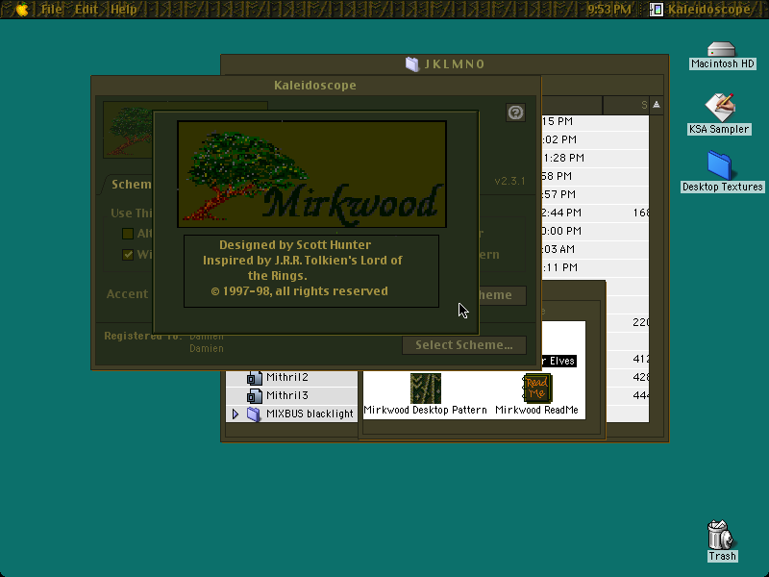
Task: Select the MIXBUS blacklight folder icon
Action: [x=254, y=414]
